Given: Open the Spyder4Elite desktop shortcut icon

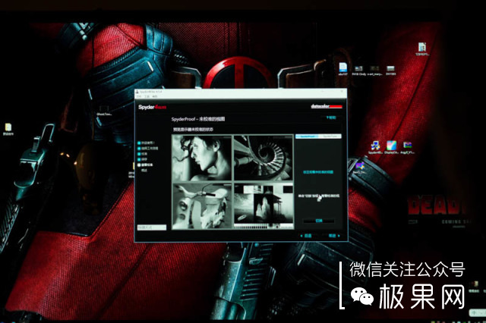Looking at the screenshot, I should (375, 147).
